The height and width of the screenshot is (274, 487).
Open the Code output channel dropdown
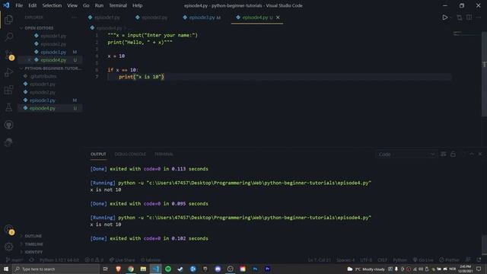click(406, 155)
